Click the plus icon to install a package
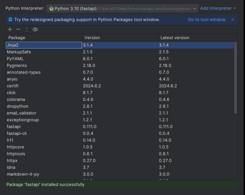 (10, 29)
